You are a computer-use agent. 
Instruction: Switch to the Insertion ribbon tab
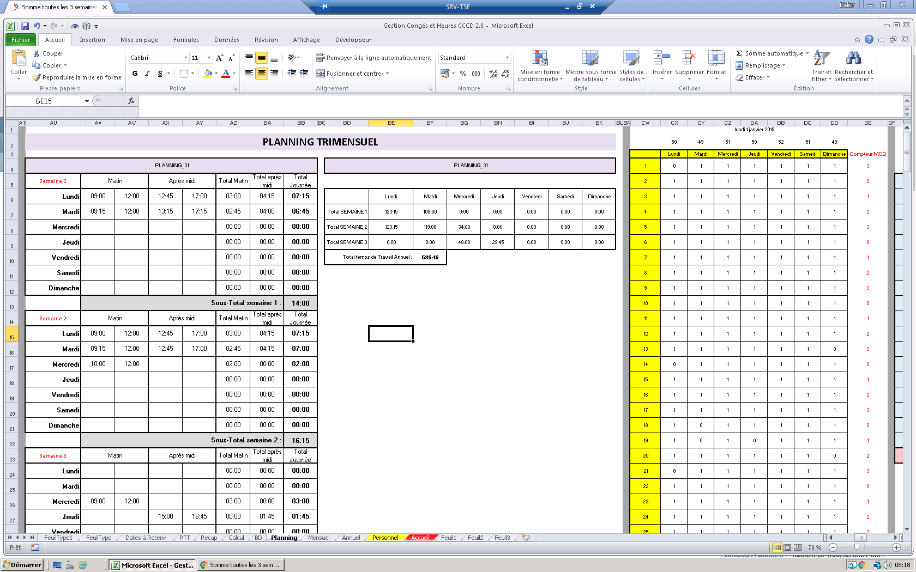pos(92,40)
